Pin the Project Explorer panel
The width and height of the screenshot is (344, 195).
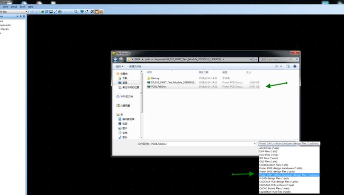pos(21,16)
